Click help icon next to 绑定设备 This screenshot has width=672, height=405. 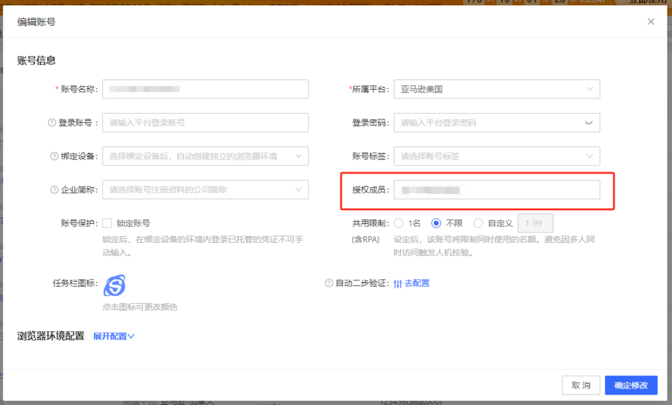pos(54,156)
